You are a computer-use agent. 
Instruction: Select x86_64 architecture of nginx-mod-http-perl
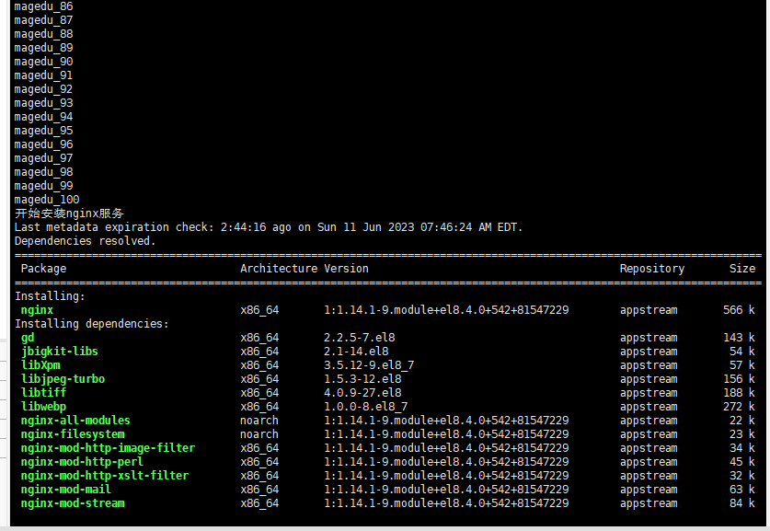259,462
